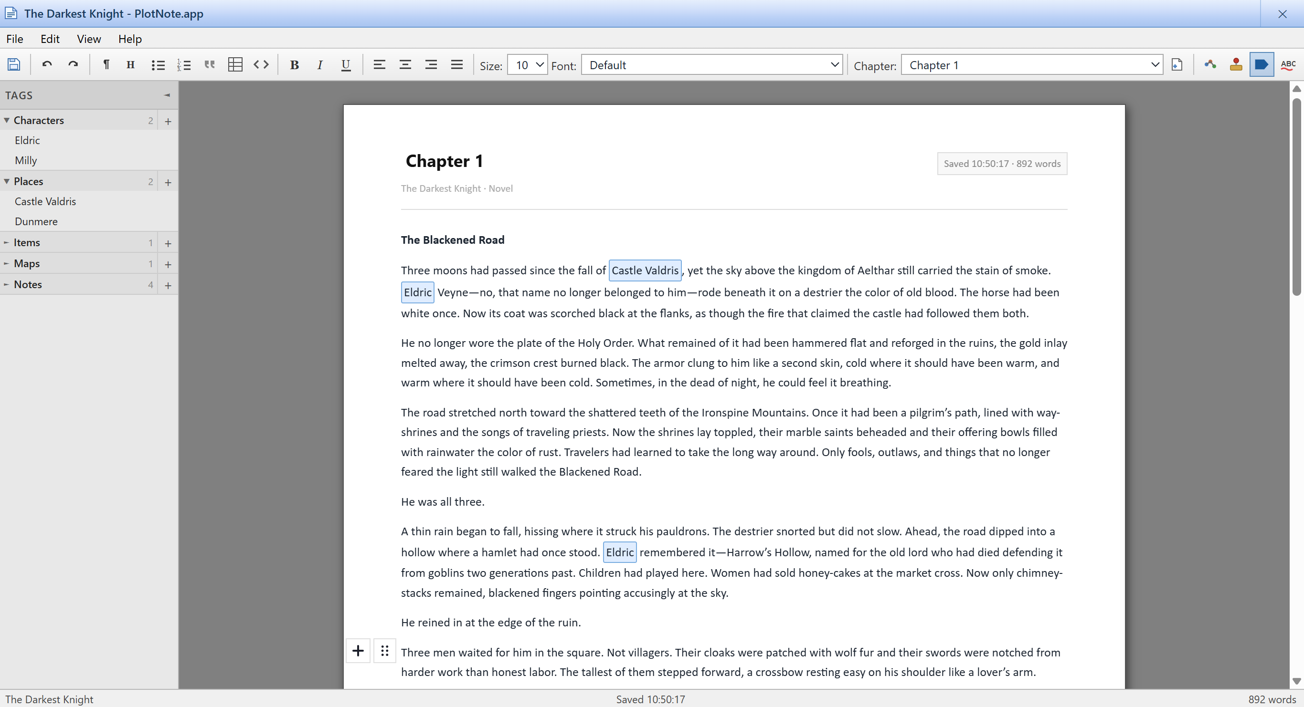
Task: Open the Chapter selector dropdown
Action: (1032, 65)
